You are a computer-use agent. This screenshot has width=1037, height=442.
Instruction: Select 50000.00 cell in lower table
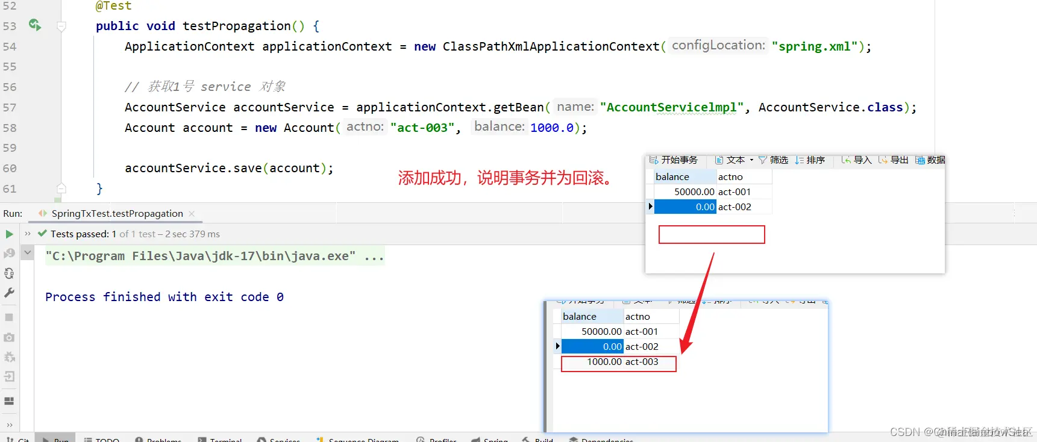(592, 332)
